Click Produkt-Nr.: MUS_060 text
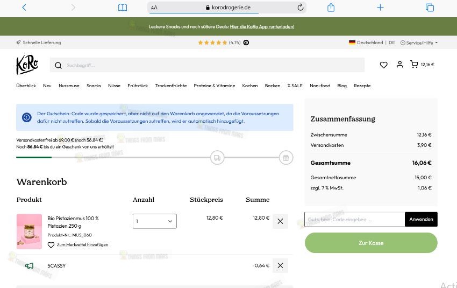The image size is (457, 288). coord(69,235)
